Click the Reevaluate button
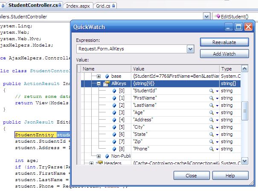This screenshot has height=191, width=258. pos(224,42)
